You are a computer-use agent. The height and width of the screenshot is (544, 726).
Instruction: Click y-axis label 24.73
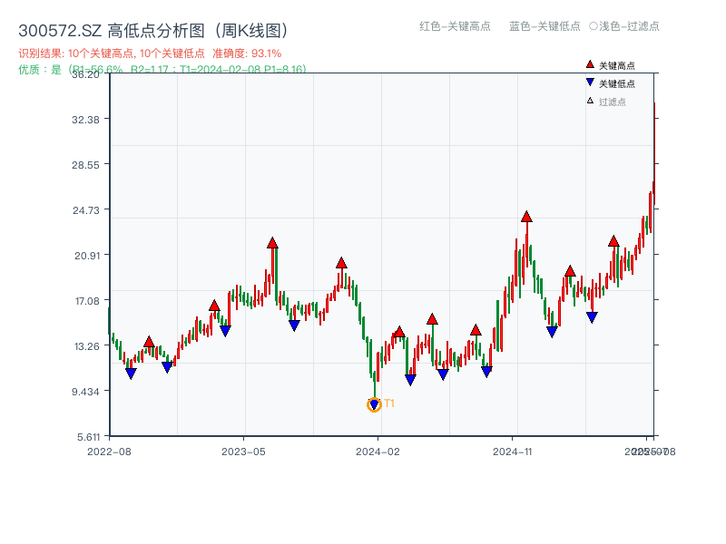tap(85, 210)
